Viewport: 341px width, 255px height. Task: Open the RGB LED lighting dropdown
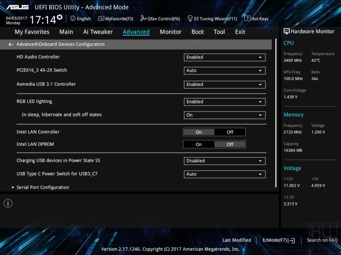point(225,102)
